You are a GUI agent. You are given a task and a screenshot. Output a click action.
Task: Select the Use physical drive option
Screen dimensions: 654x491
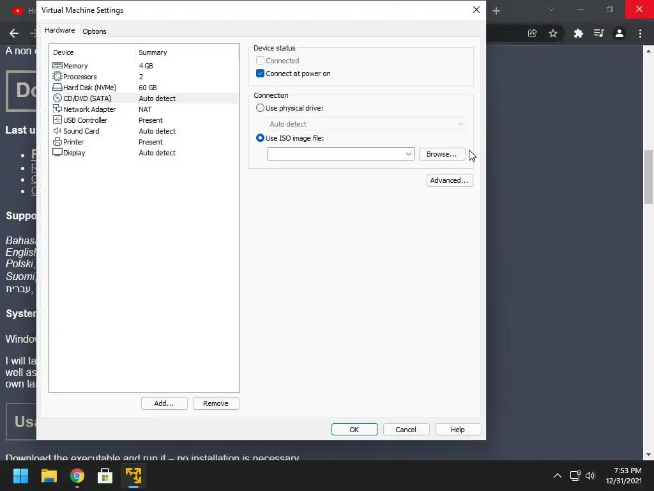pyautogui.click(x=260, y=107)
